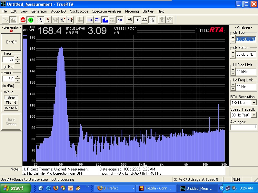Open the Audio I/O menu
Screen dimensions: 258x193
point(58,11)
